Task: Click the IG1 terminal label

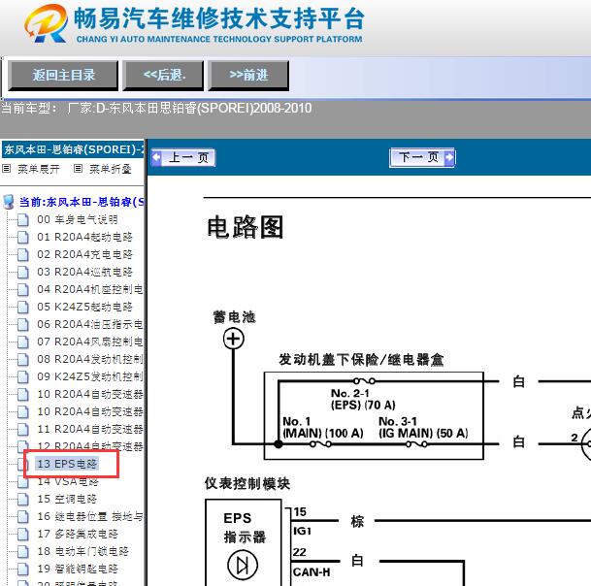Action: point(302,531)
